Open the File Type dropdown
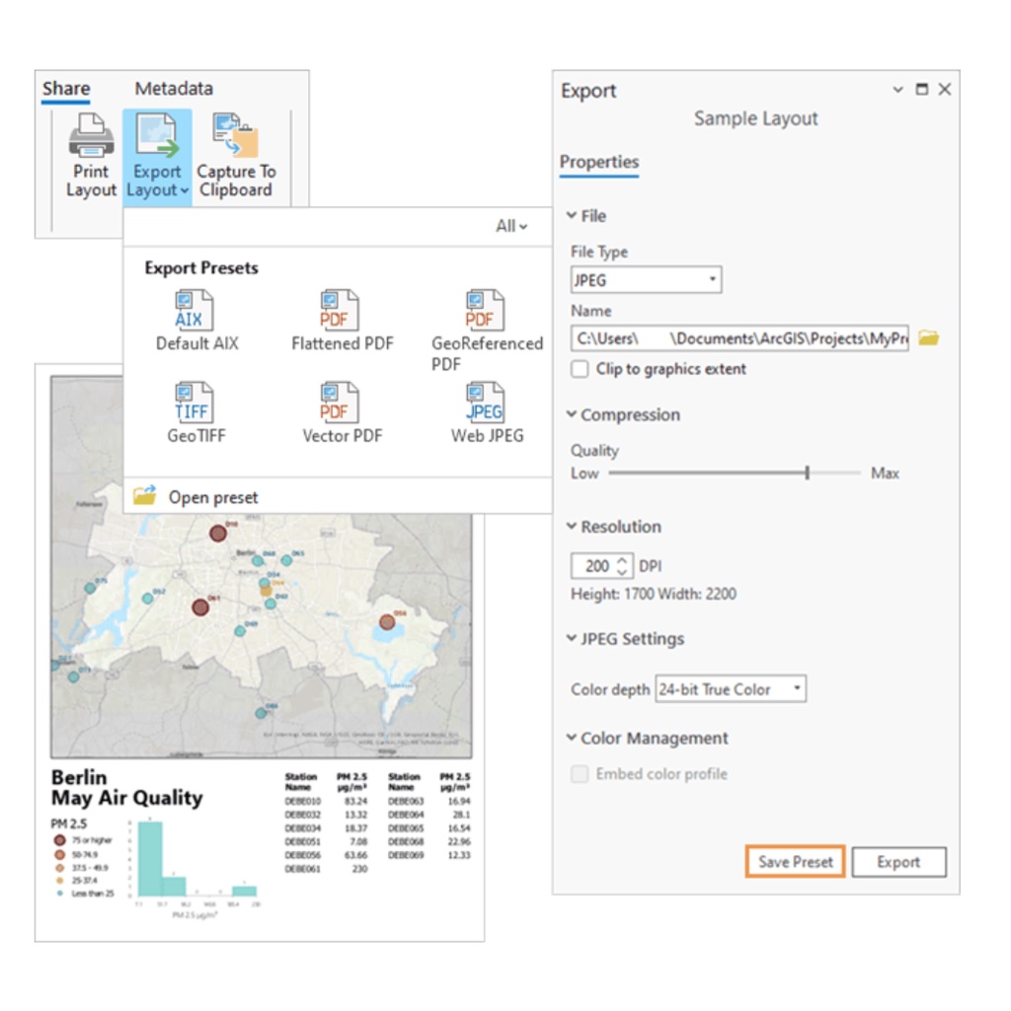 pyautogui.click(x=646, y=280)
